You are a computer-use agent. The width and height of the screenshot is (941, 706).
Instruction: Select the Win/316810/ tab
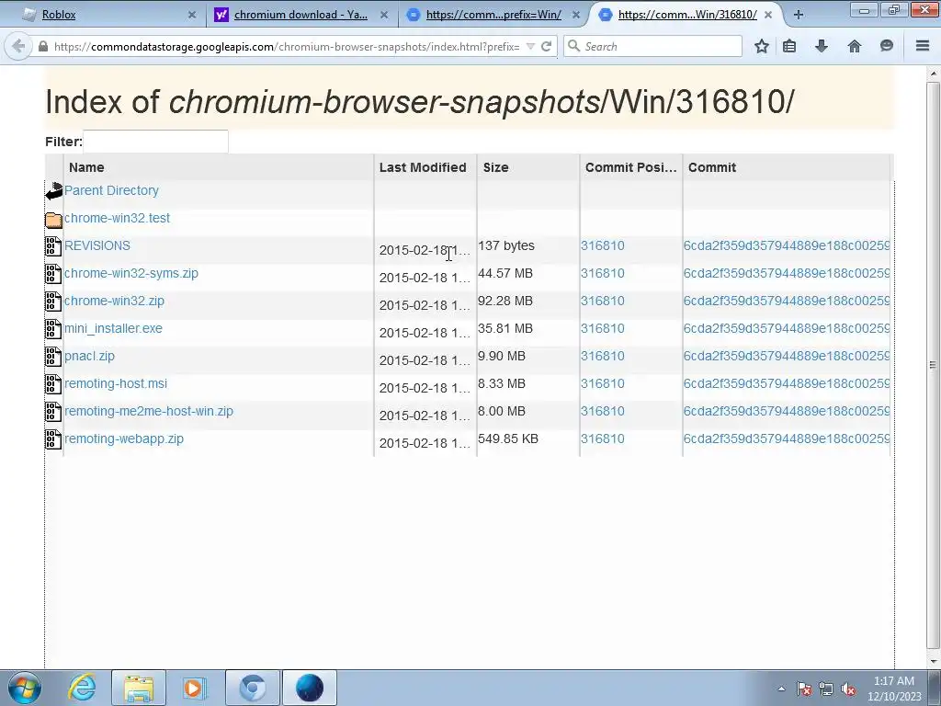coord(687,15)
